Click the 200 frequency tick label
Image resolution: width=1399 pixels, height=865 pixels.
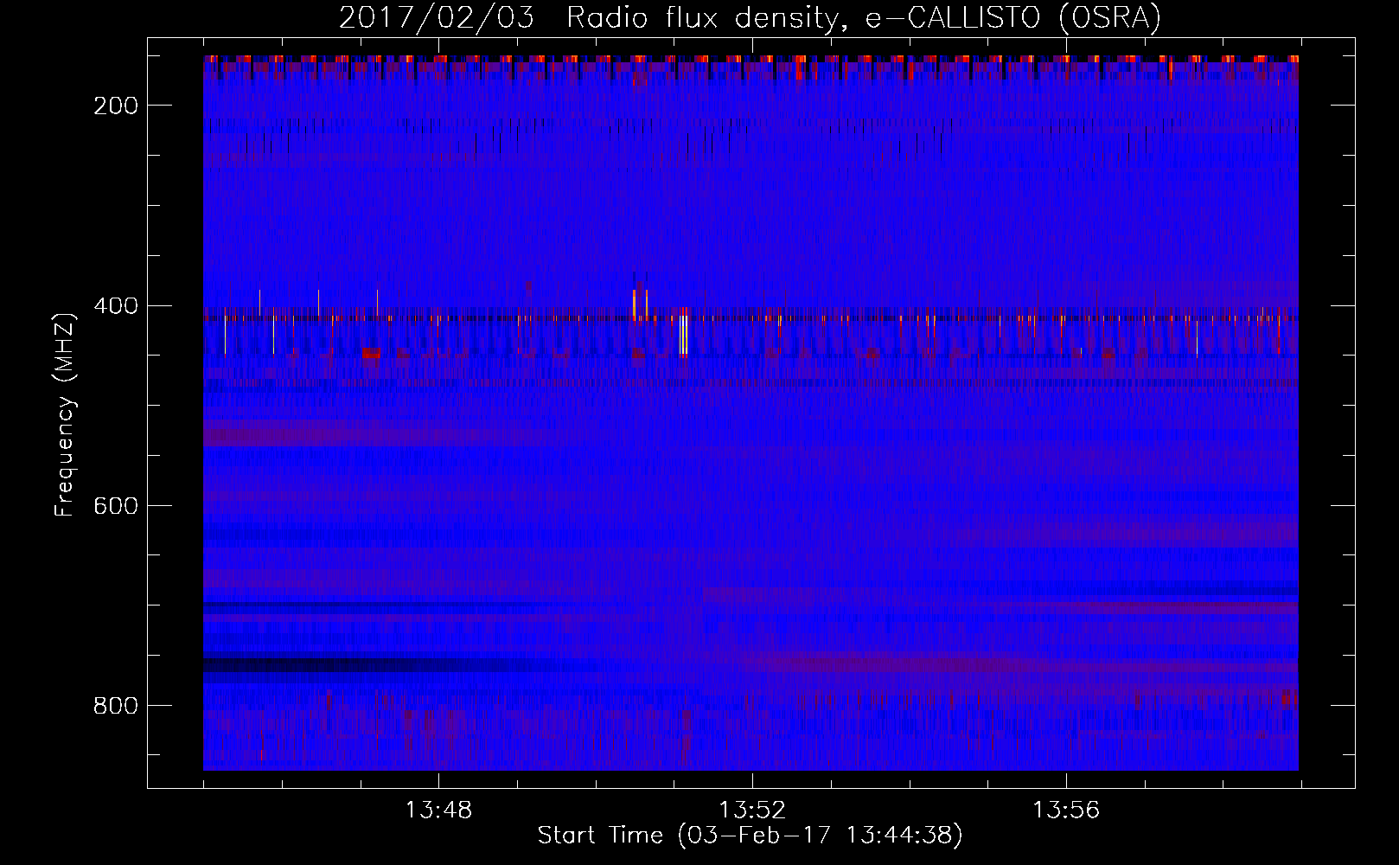point(116,106)
